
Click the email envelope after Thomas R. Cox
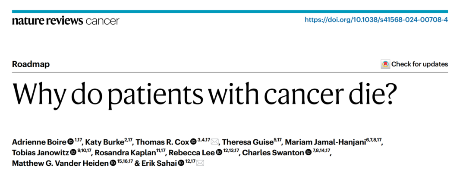pos(214,142)
